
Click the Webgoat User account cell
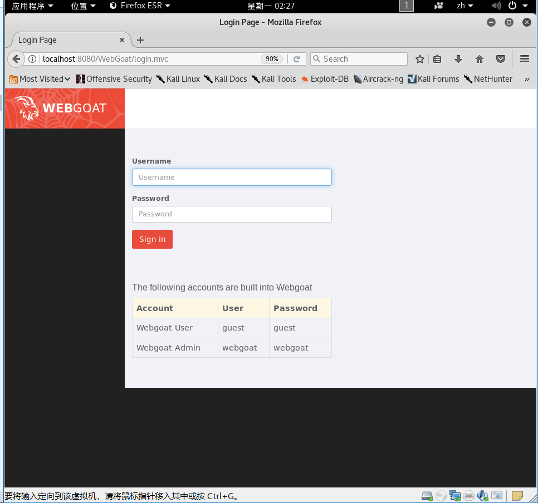point(175,328)
